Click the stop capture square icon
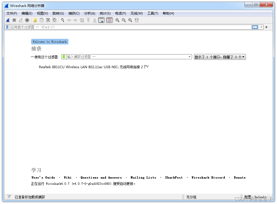277x204 pixels. (14, 20)
